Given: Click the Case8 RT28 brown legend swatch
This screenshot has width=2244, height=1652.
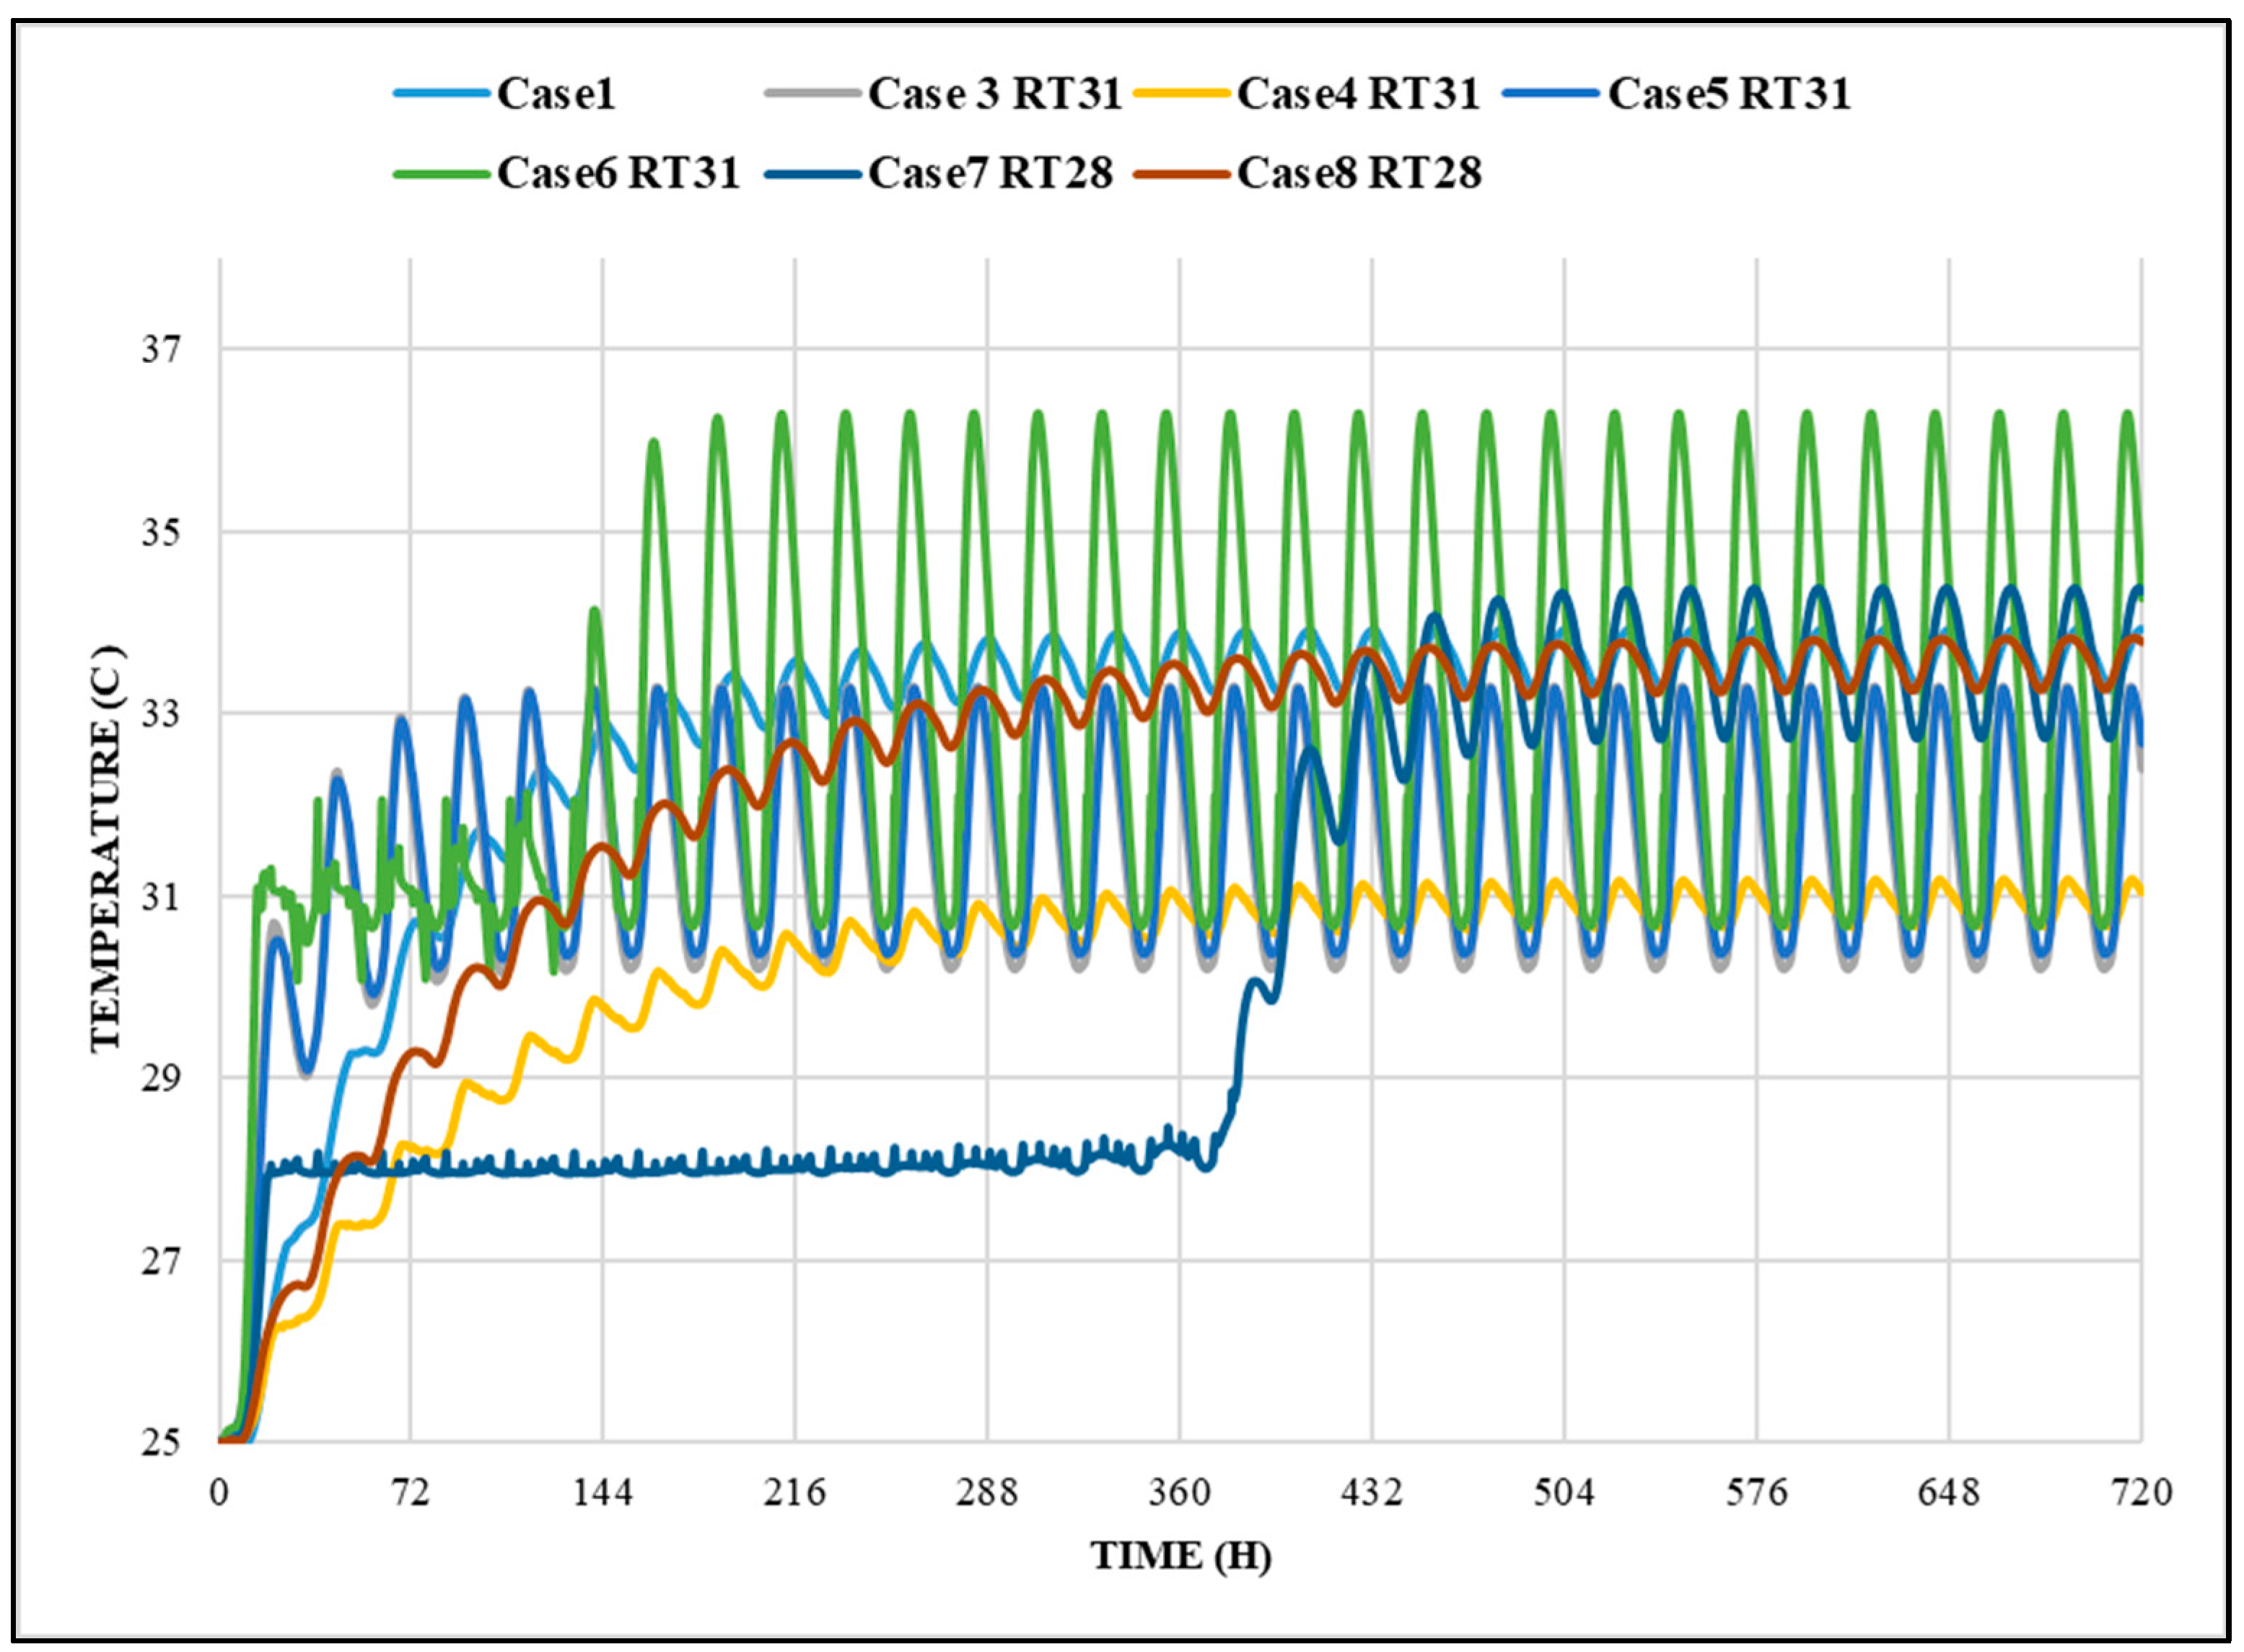Looking at the screenshot, I should pyautogui.click(x=1182, y=174).
